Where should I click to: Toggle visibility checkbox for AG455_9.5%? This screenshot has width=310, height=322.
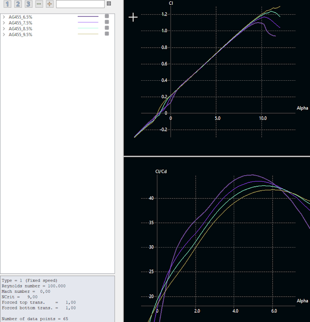tap(107, 34)
